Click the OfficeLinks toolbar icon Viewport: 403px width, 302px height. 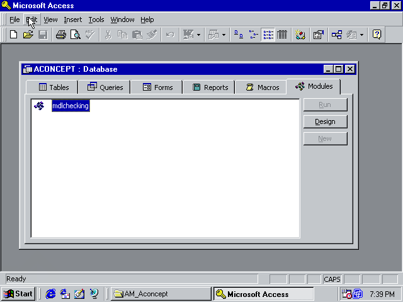point(188,35)
